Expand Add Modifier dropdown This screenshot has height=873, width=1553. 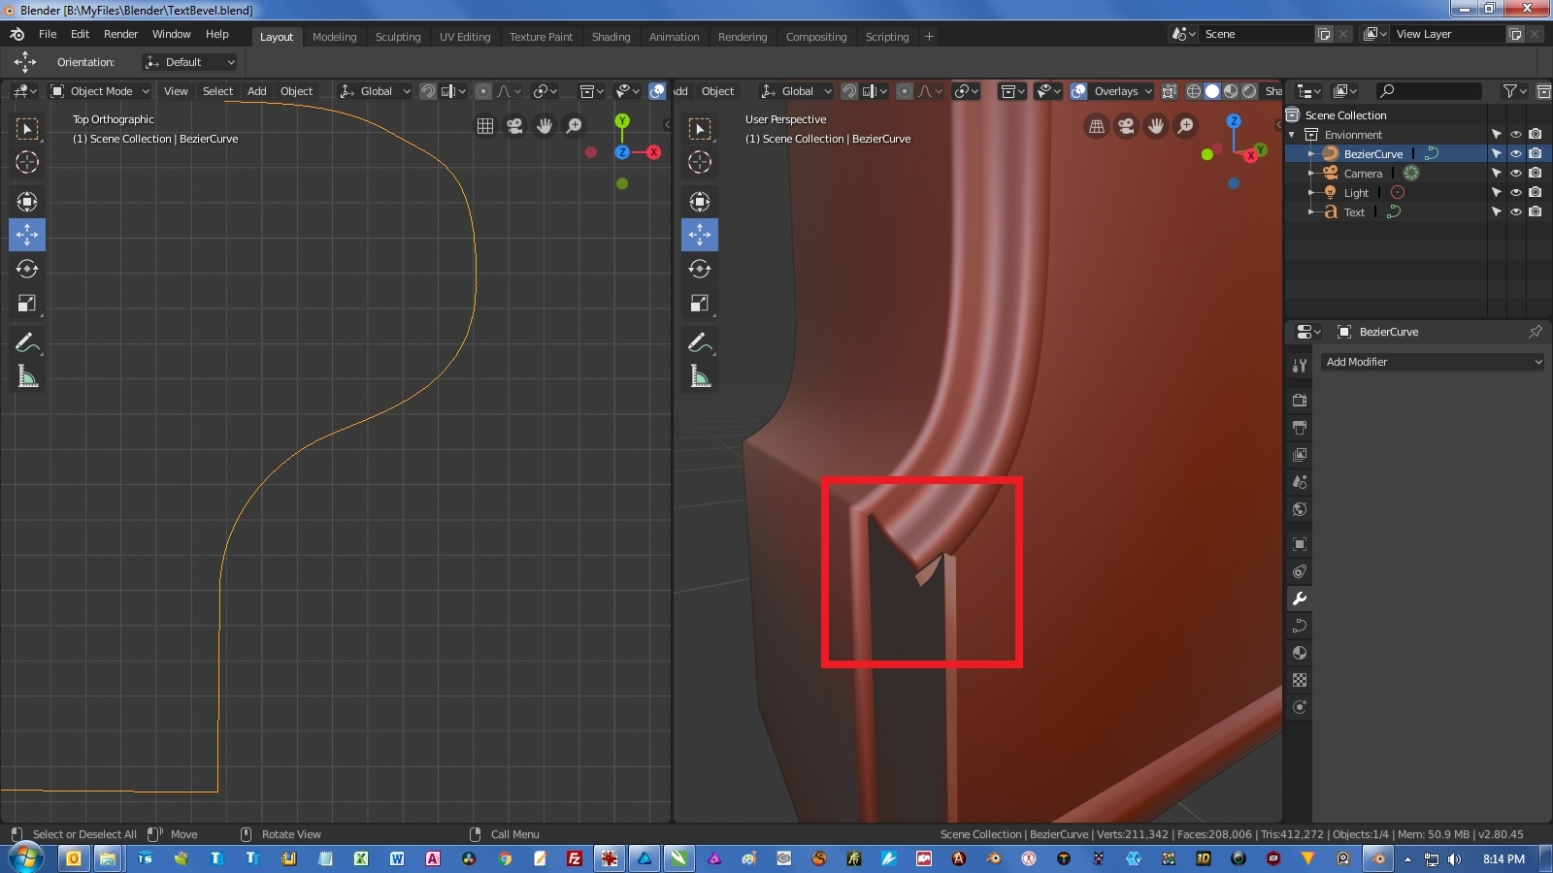point(1433,362)
